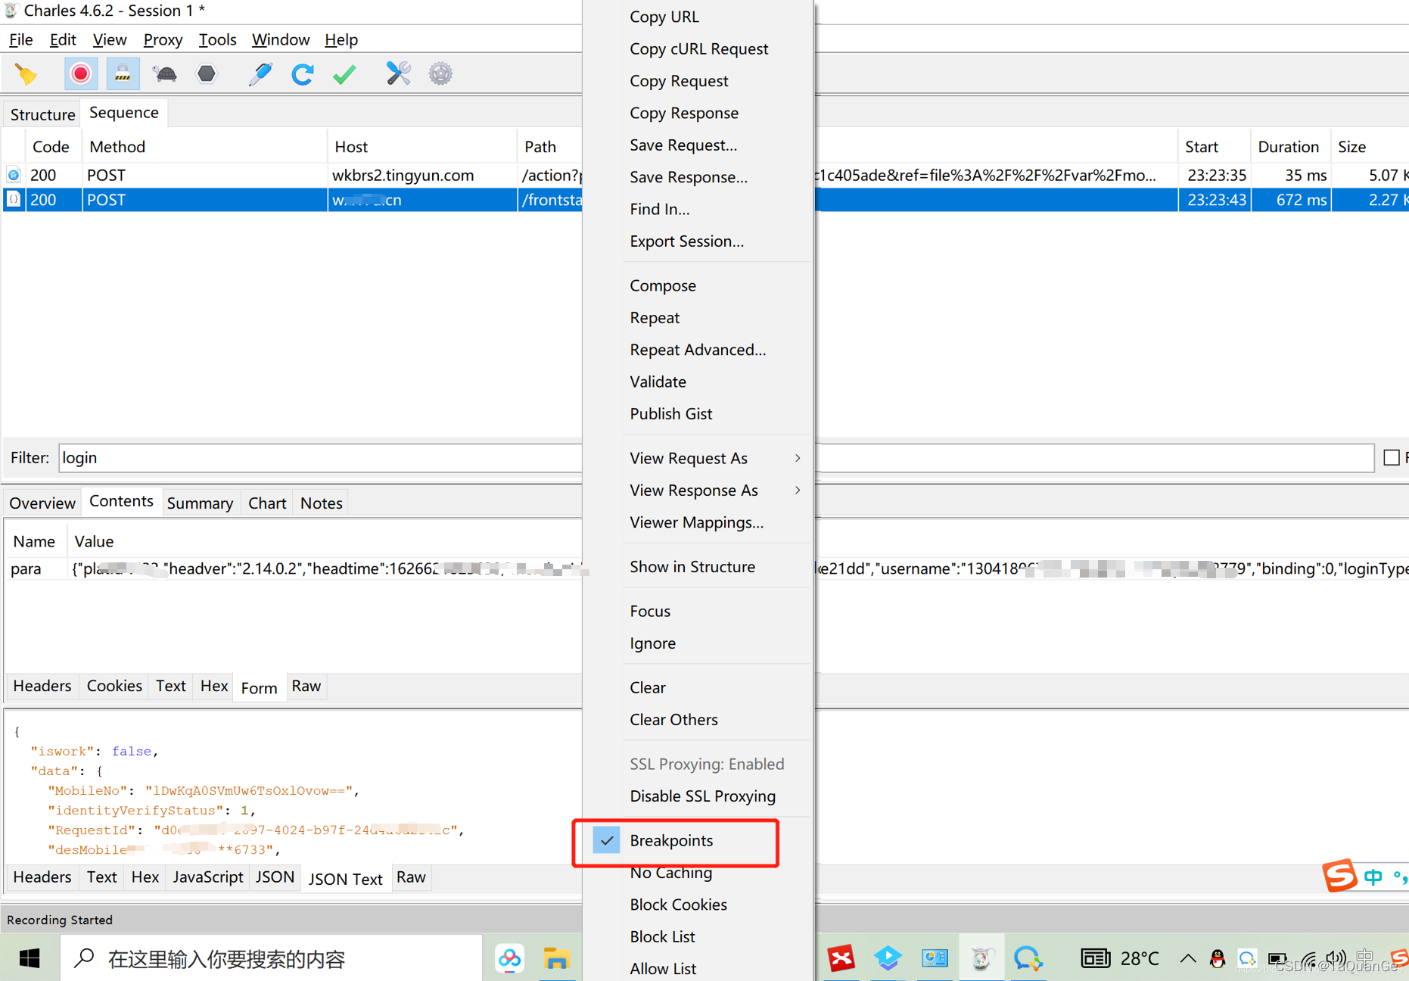Tick the checkbox right of Filter field
Screen dimensions: 1409x981
tap(1391, 458)
